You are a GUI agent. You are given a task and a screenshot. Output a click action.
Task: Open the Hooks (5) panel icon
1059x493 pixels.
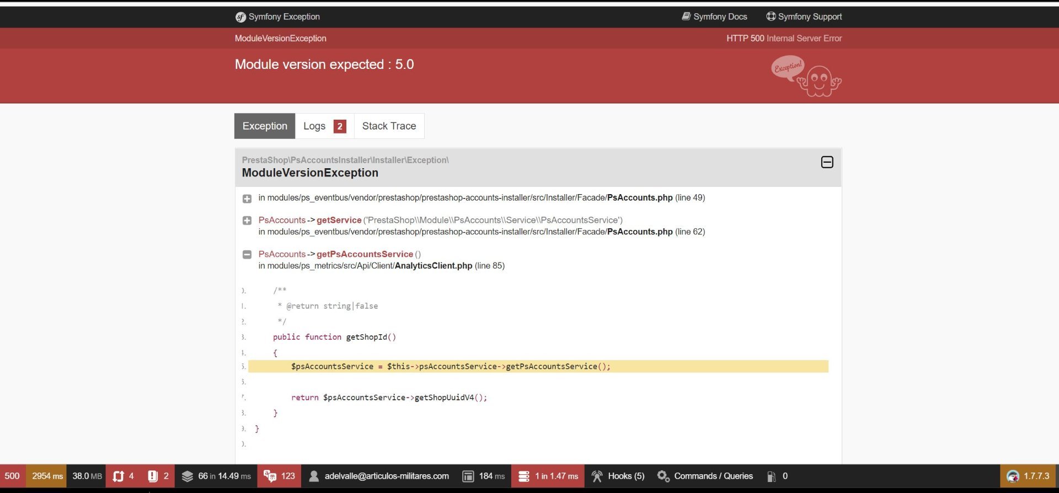(597, 476)
